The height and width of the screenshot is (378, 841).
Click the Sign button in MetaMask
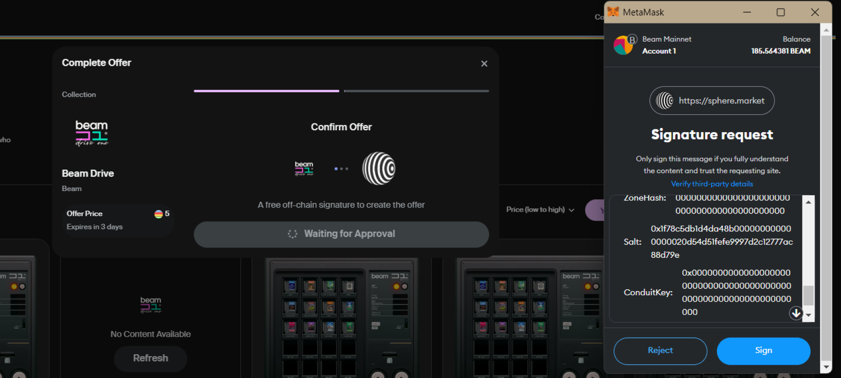pyautogui.click(x=763, y=351)
